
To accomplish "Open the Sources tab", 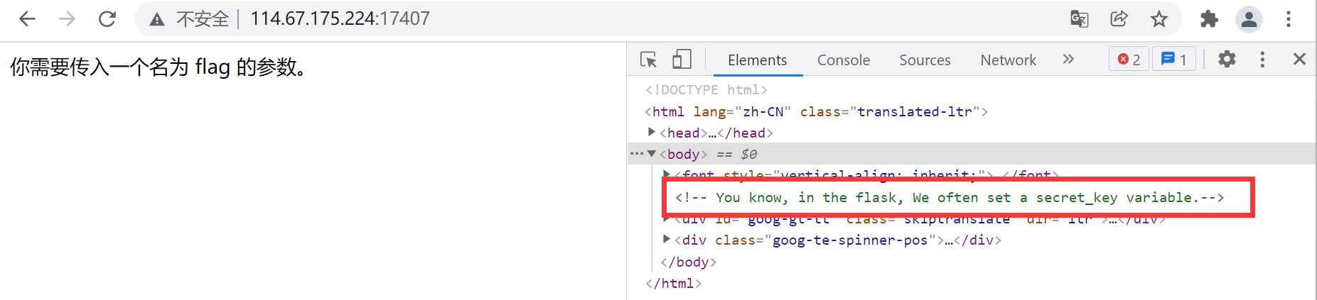I will pyautogui.click(x=925, y=60).
